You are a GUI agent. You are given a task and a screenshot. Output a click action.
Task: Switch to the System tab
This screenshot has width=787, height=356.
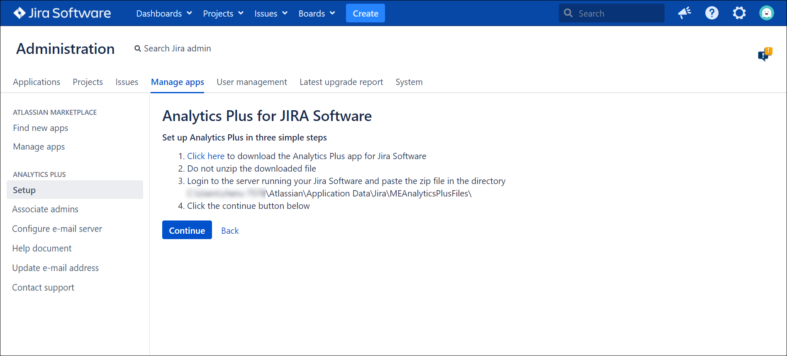[x=409, y=82]
